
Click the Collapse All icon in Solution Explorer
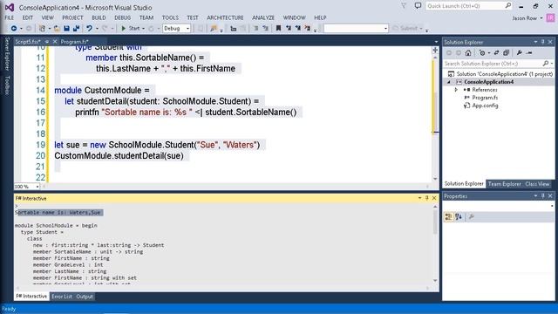tap(506, 53)
